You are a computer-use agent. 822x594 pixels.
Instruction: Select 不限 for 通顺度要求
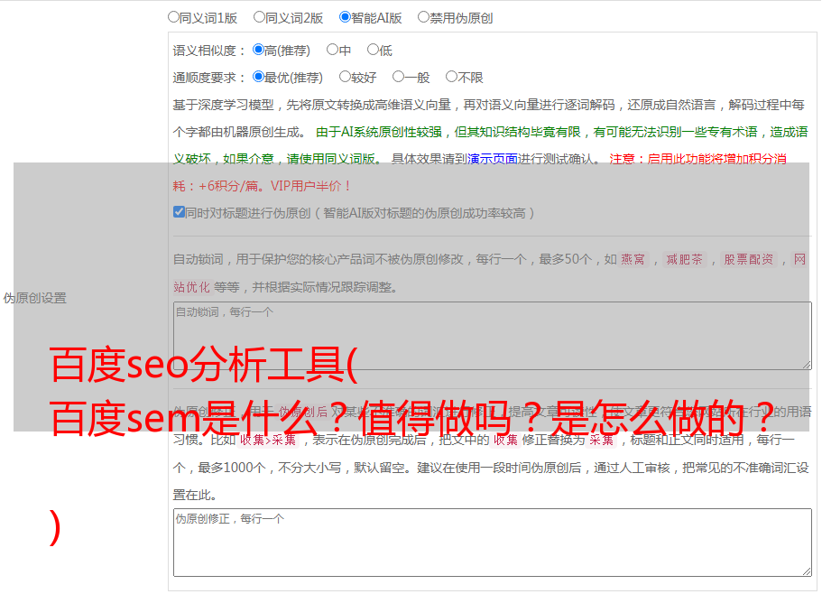tap(451, 77)
